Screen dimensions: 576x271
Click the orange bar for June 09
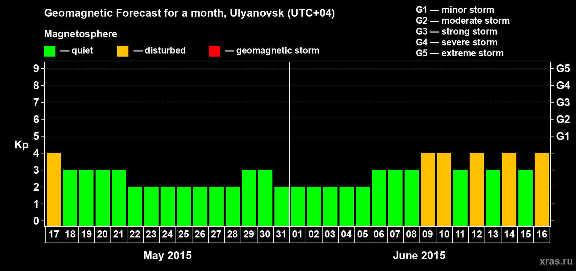click(x=428, y=189)
